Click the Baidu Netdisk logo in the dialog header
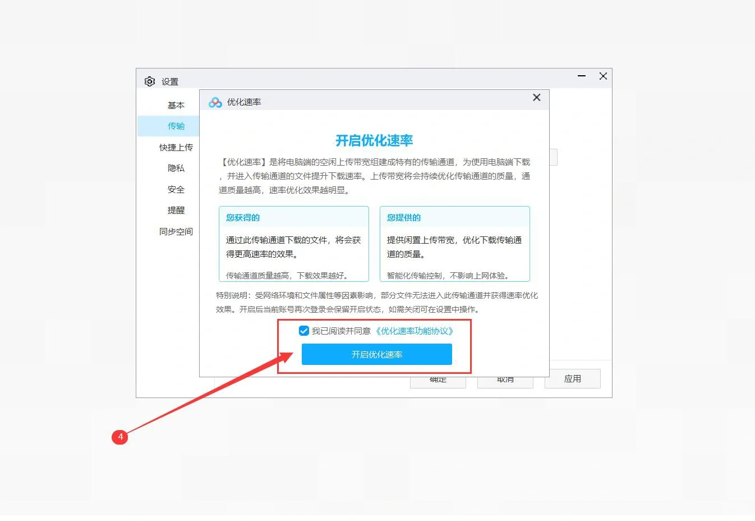 (214, 103)
